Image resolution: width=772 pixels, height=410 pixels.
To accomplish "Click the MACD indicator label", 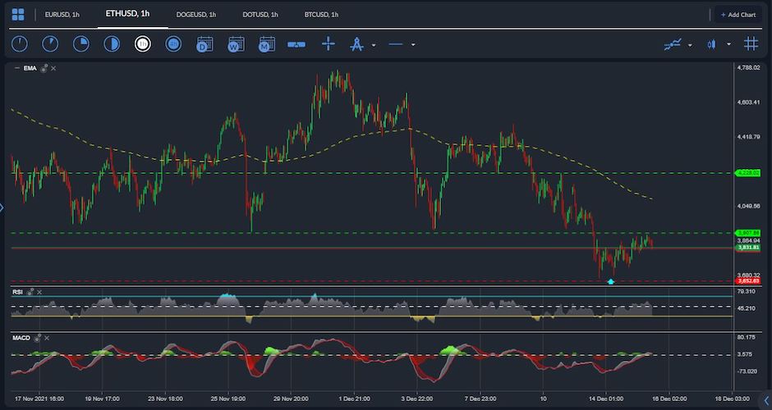I will pos(21,338).
